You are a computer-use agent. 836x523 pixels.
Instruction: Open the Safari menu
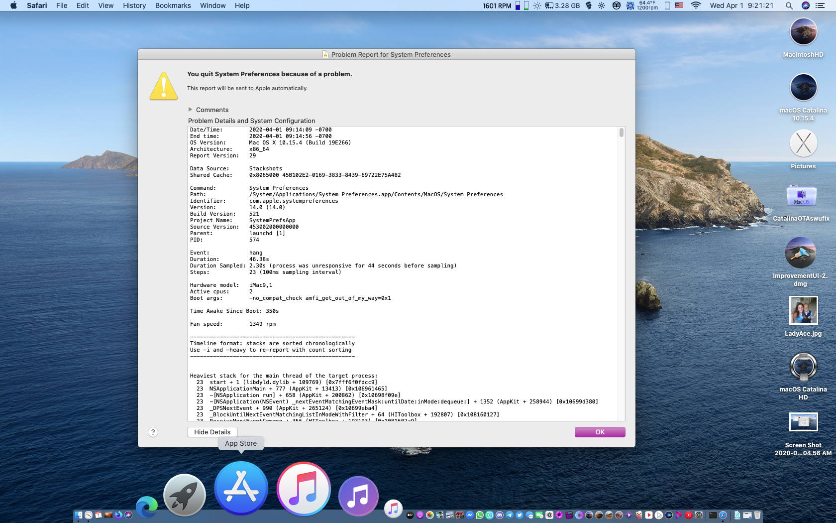point(37,5)
